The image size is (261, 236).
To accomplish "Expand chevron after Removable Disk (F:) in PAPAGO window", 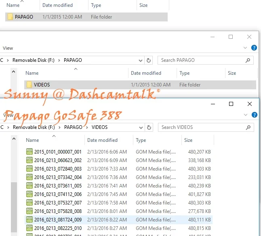I will point(59,60).
